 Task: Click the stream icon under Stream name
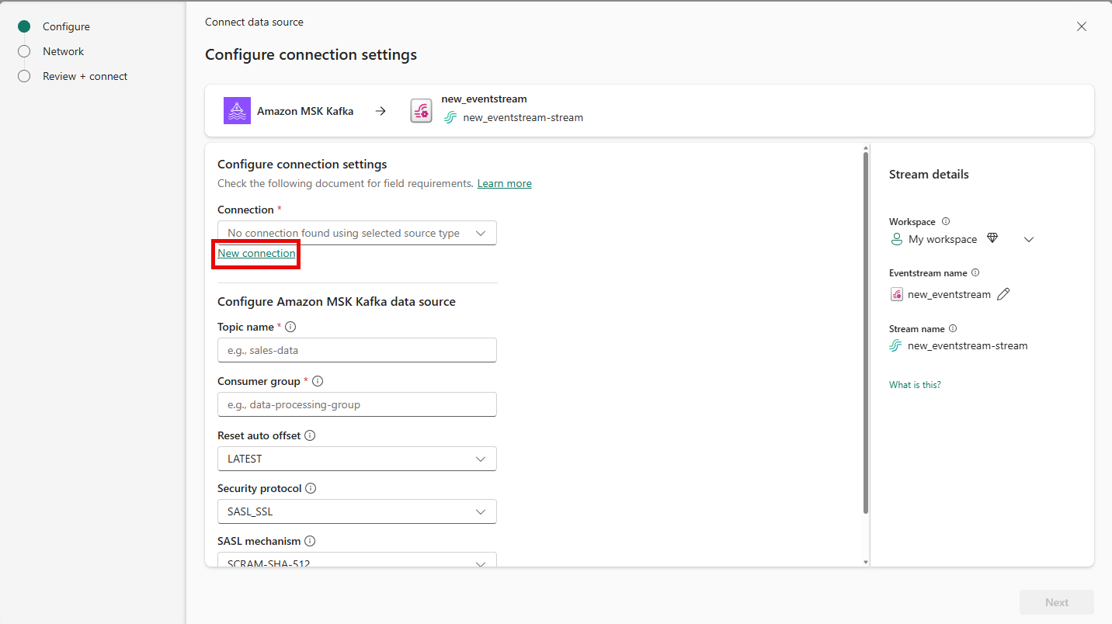tap(895, 346)
